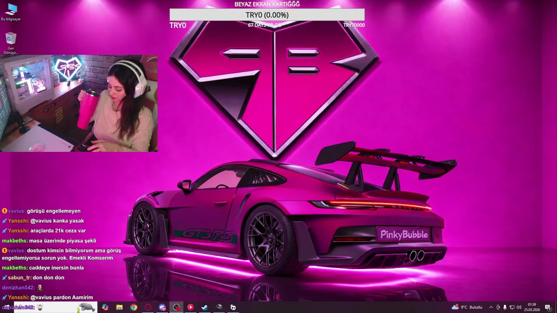557x313 pixels.
Task: Open Discord from the taskbar
Action: [x=162, y=307]
